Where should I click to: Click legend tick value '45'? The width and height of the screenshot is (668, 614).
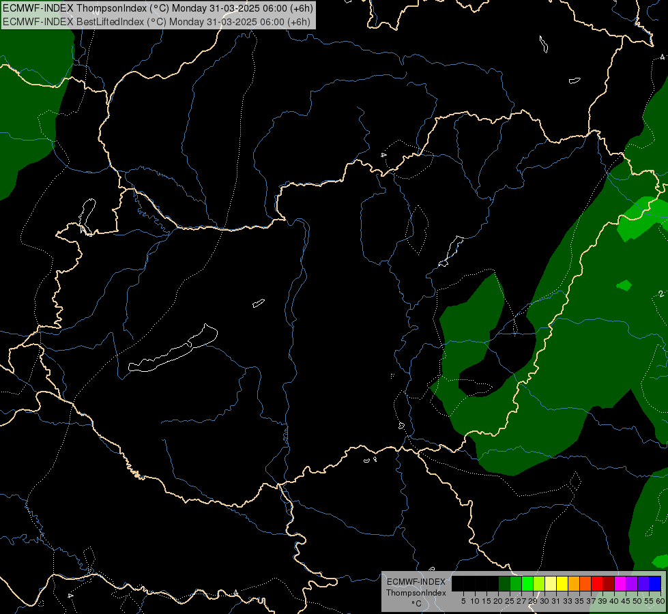[626, 601]
